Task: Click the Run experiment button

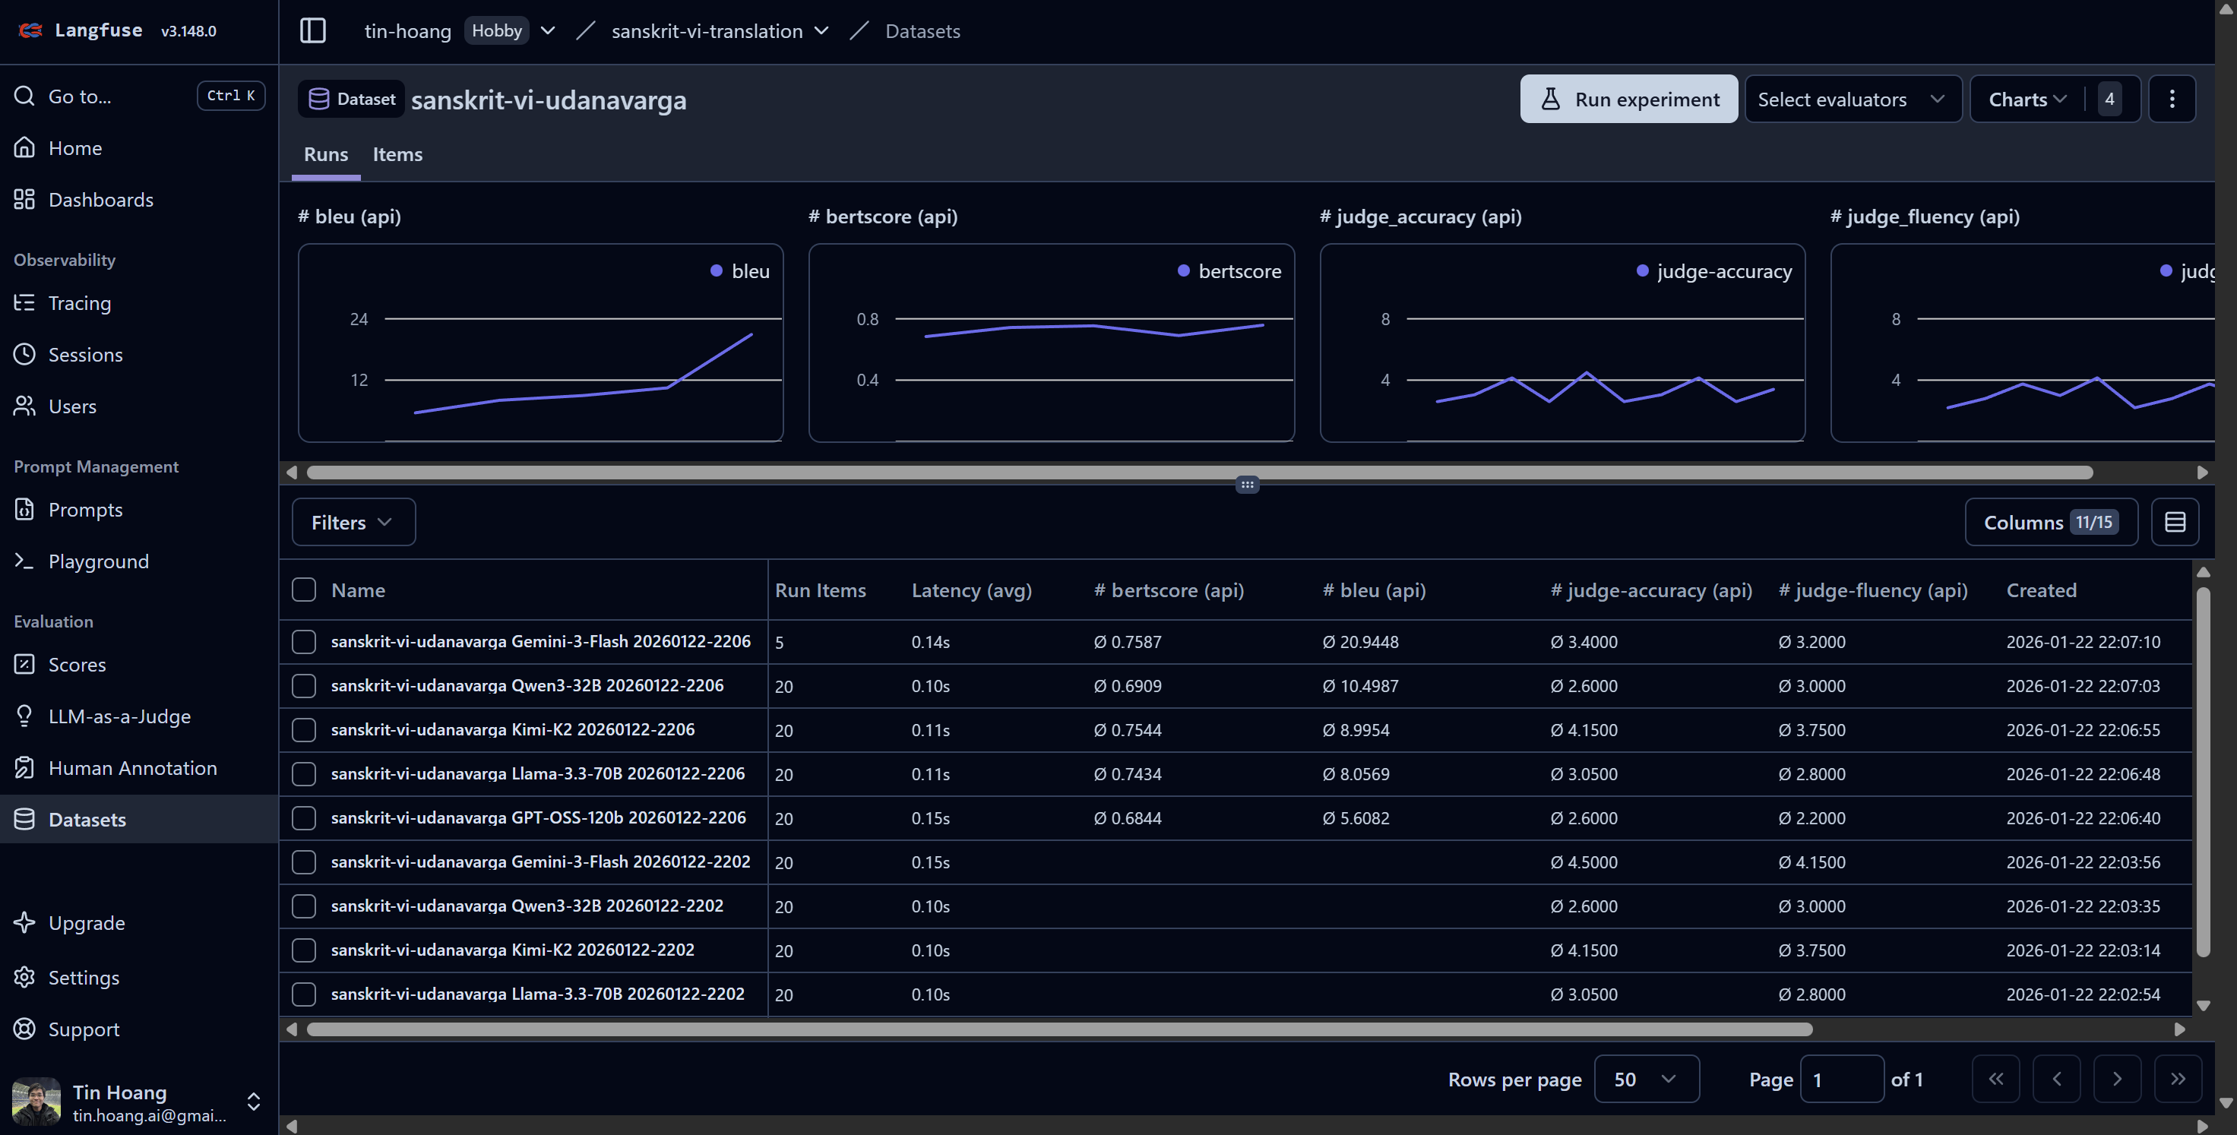Action: 1628,98
